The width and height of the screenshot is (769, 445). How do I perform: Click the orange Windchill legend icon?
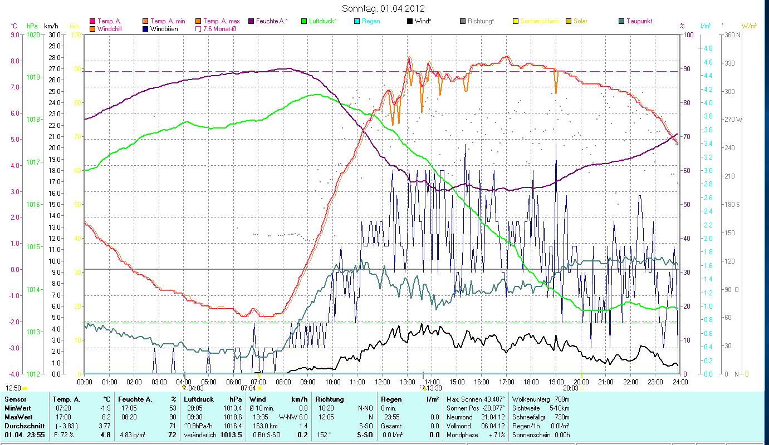(x=92, y=29)
